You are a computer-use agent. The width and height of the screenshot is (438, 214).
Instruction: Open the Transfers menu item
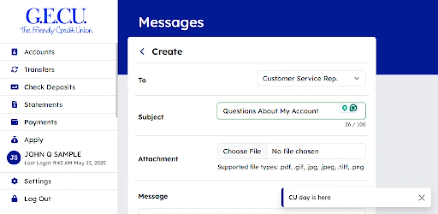(x=39, y=70)
